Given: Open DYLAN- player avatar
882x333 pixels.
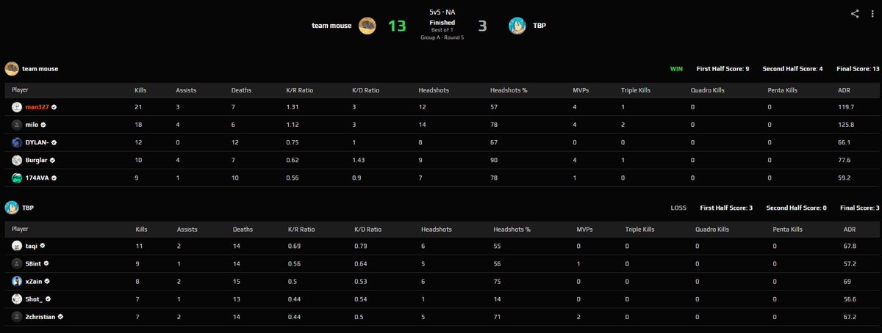Looking at the screenshot, I should click(x=17, y=142).
